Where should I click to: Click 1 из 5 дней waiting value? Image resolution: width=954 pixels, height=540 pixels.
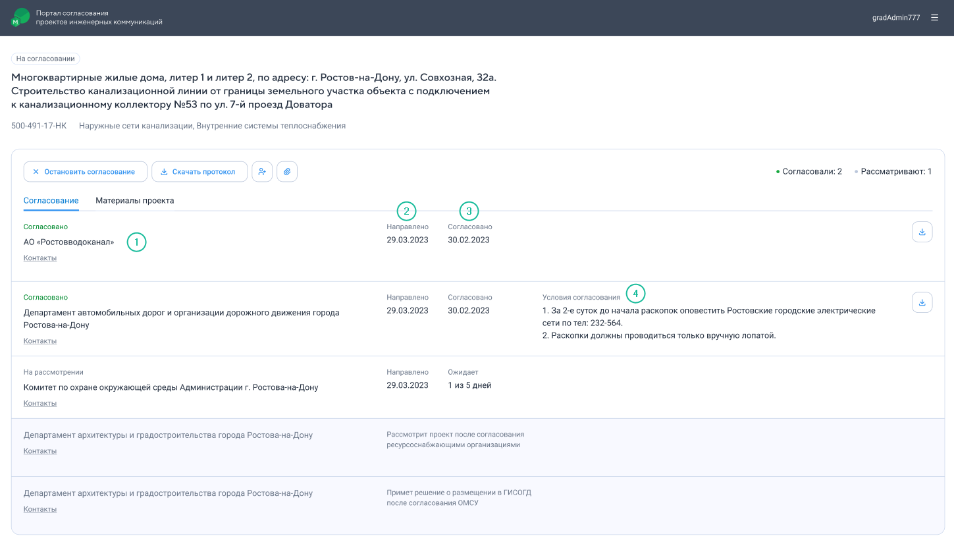pyautogui.click(x=469, y=385)
